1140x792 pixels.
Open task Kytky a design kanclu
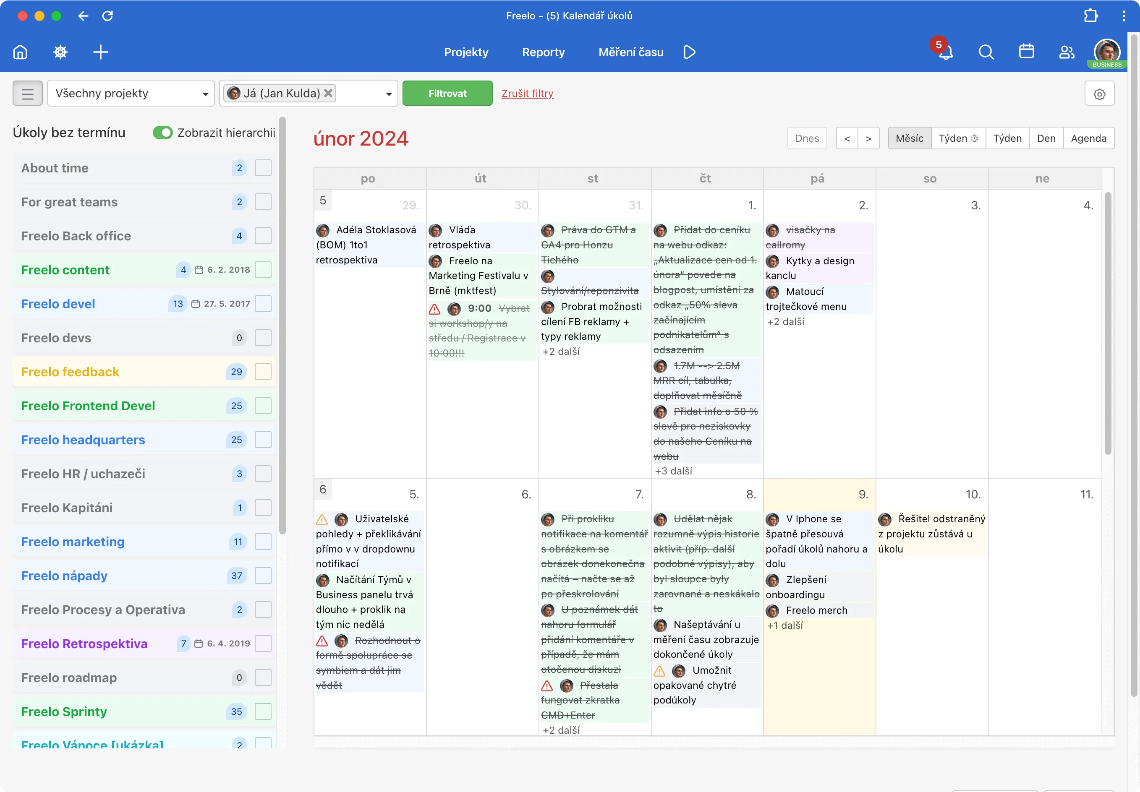pos(819,268)
